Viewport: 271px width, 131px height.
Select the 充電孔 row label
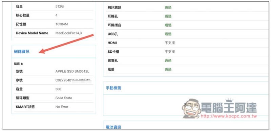(x=113, y=61)
